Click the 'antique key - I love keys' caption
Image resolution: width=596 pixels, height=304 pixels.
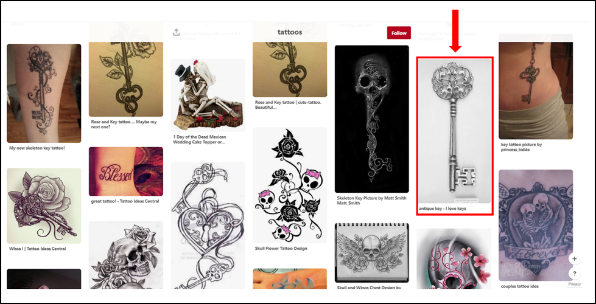(x=442, y=209)
